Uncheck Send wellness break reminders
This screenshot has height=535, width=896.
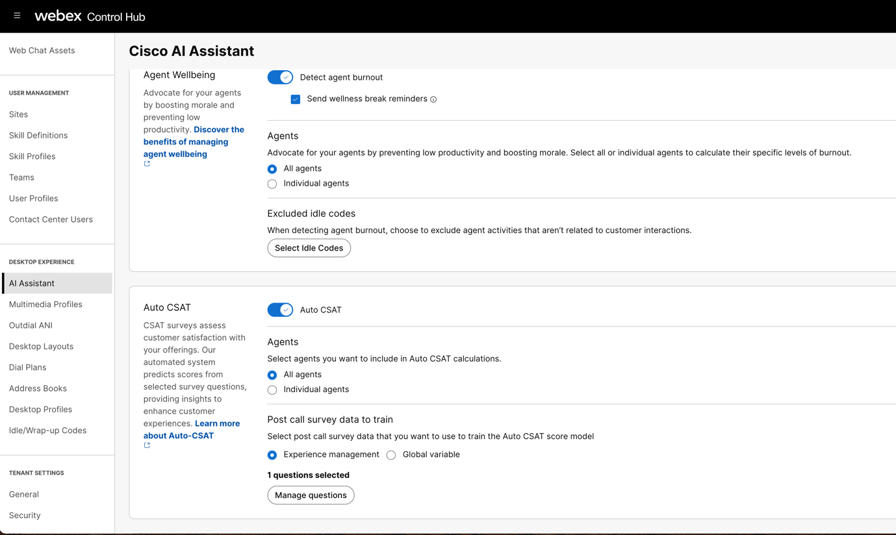[296, 99]
